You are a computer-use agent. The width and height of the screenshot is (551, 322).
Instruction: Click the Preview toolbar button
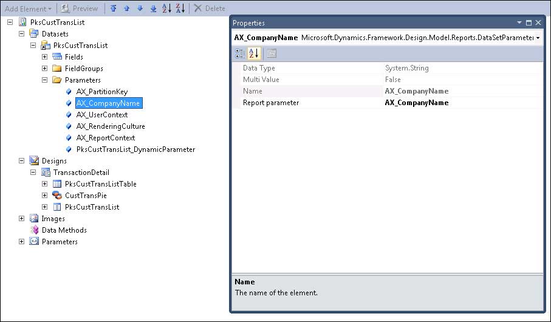coord(80,9)
